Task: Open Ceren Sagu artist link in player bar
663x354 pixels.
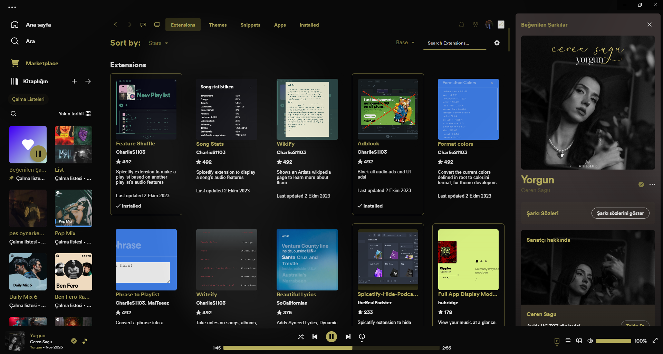Action: [41, 342]
